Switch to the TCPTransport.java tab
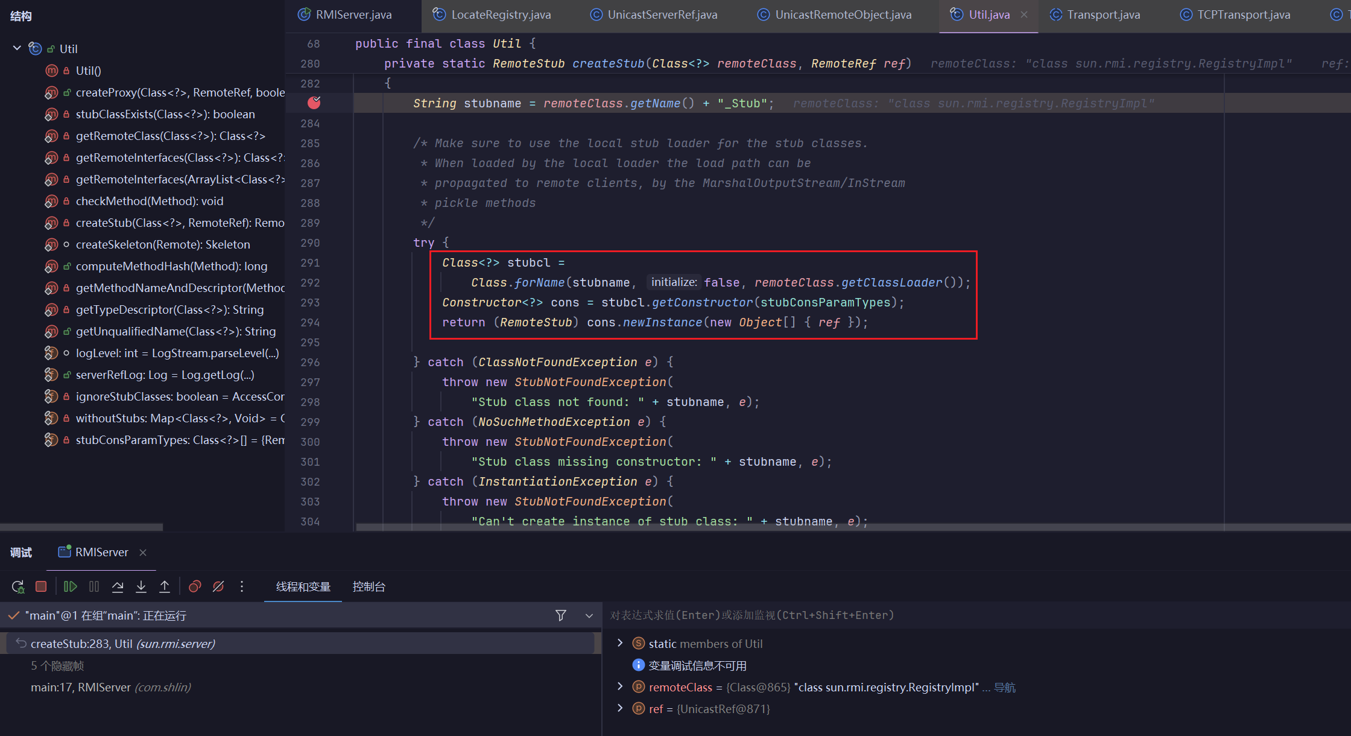 1243,14
